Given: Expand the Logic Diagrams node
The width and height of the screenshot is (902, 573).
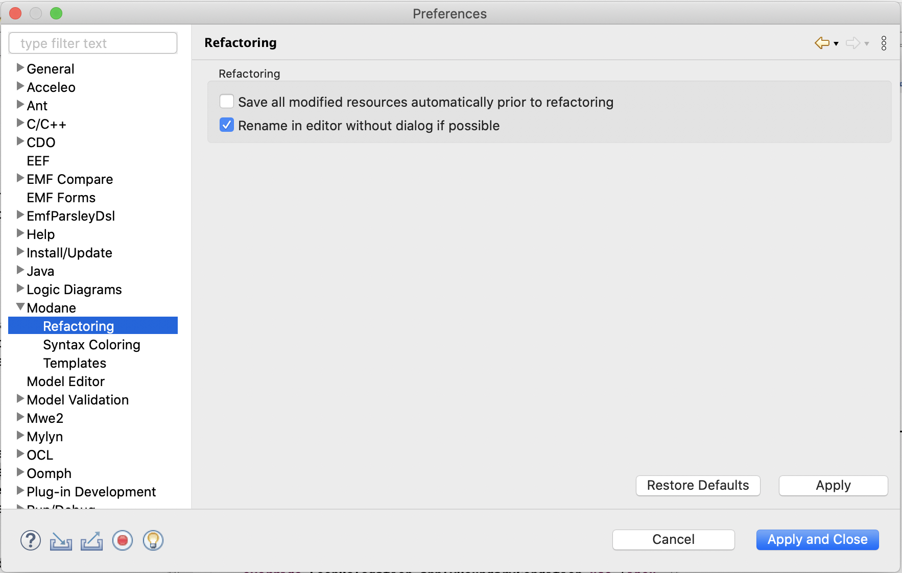Looking at the screenshot, I should tap(20, 288).
